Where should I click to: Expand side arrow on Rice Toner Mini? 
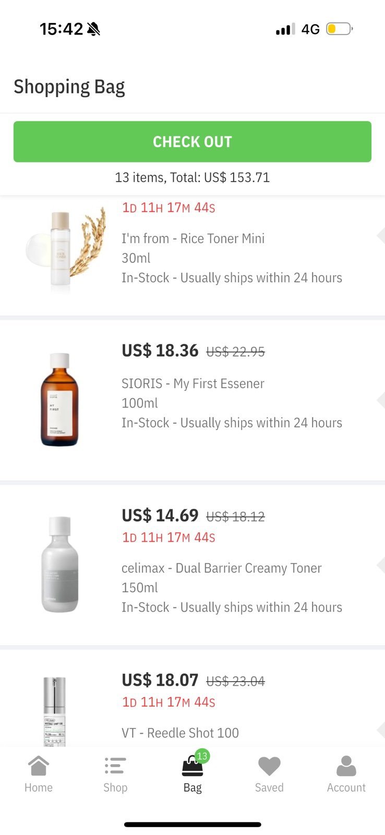point(380,236)
